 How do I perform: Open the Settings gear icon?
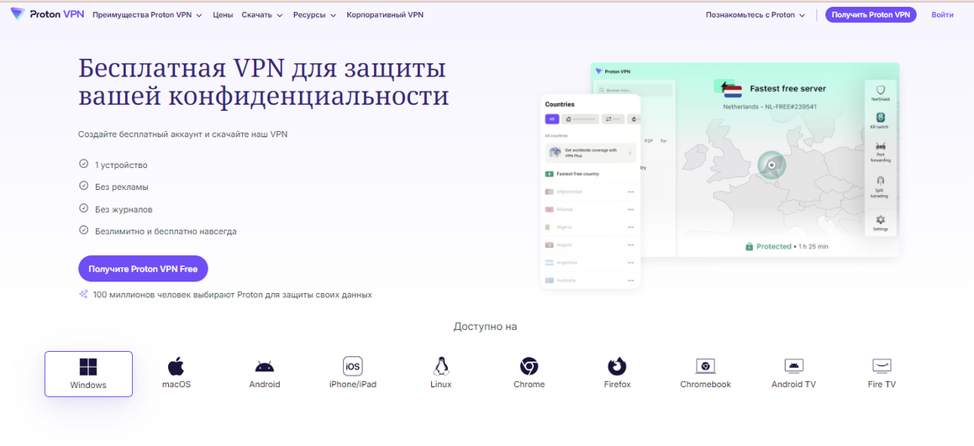(x=880, y=220)
